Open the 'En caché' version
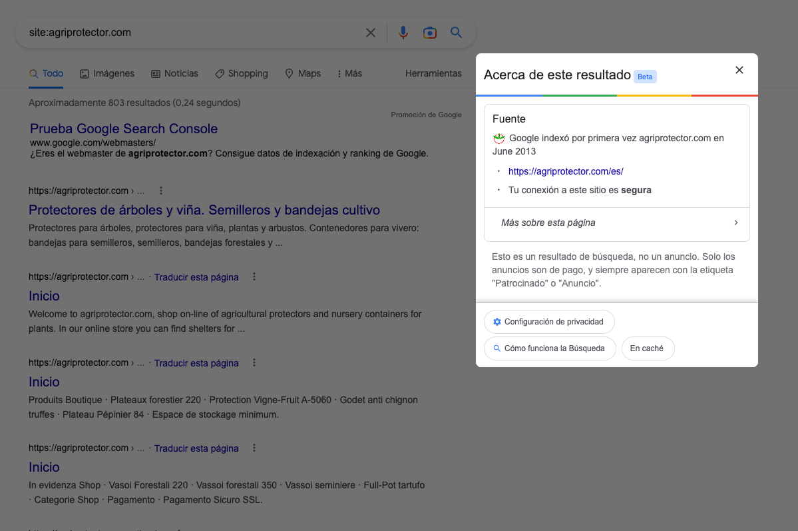 (648, 348)
